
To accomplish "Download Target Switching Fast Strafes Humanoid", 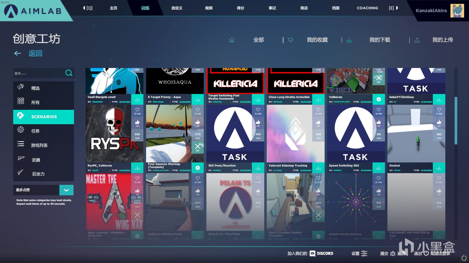I will click(x=258, y=99).
